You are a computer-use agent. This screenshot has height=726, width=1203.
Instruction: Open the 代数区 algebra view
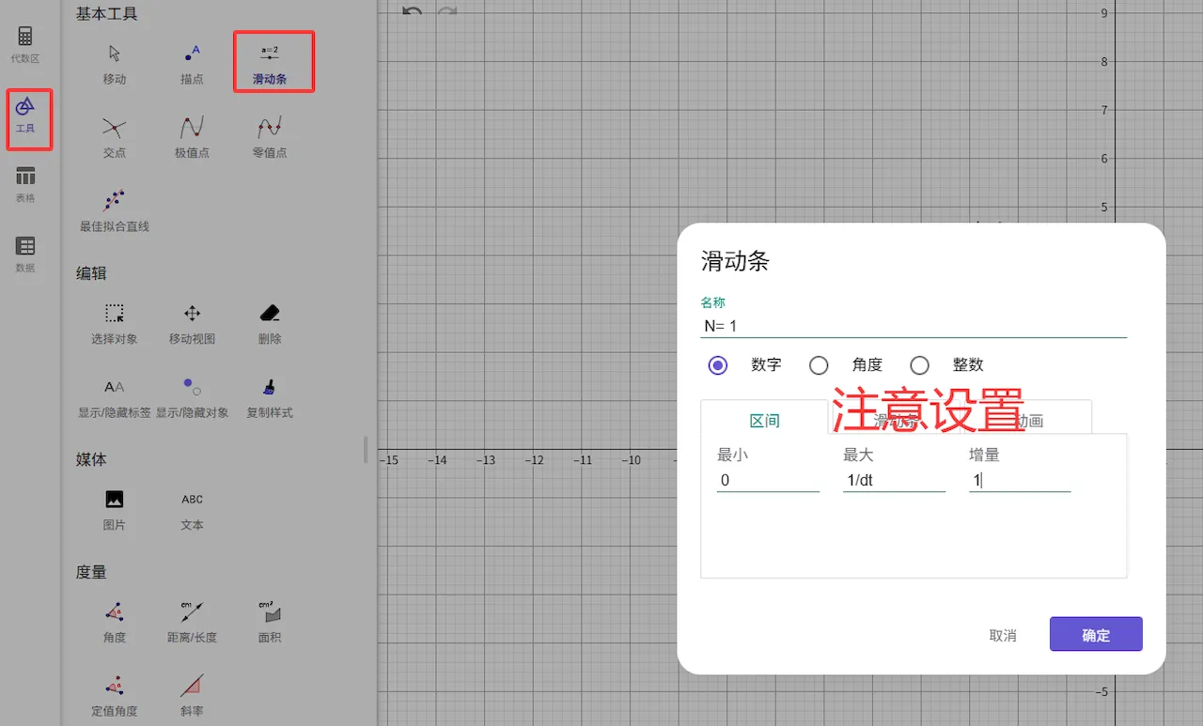25,44
